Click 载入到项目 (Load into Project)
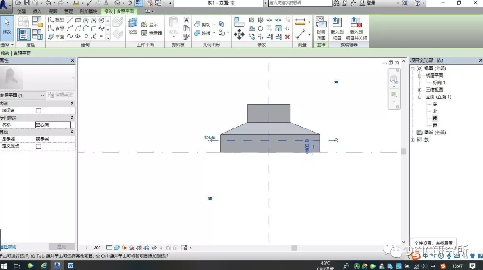The height and width of the screenshot is (270, 483). click(x=337, y=28)
